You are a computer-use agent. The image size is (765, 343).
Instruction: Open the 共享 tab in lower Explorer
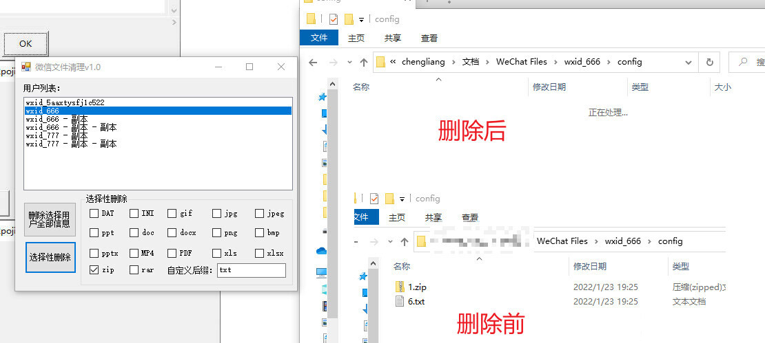point(433,217)
